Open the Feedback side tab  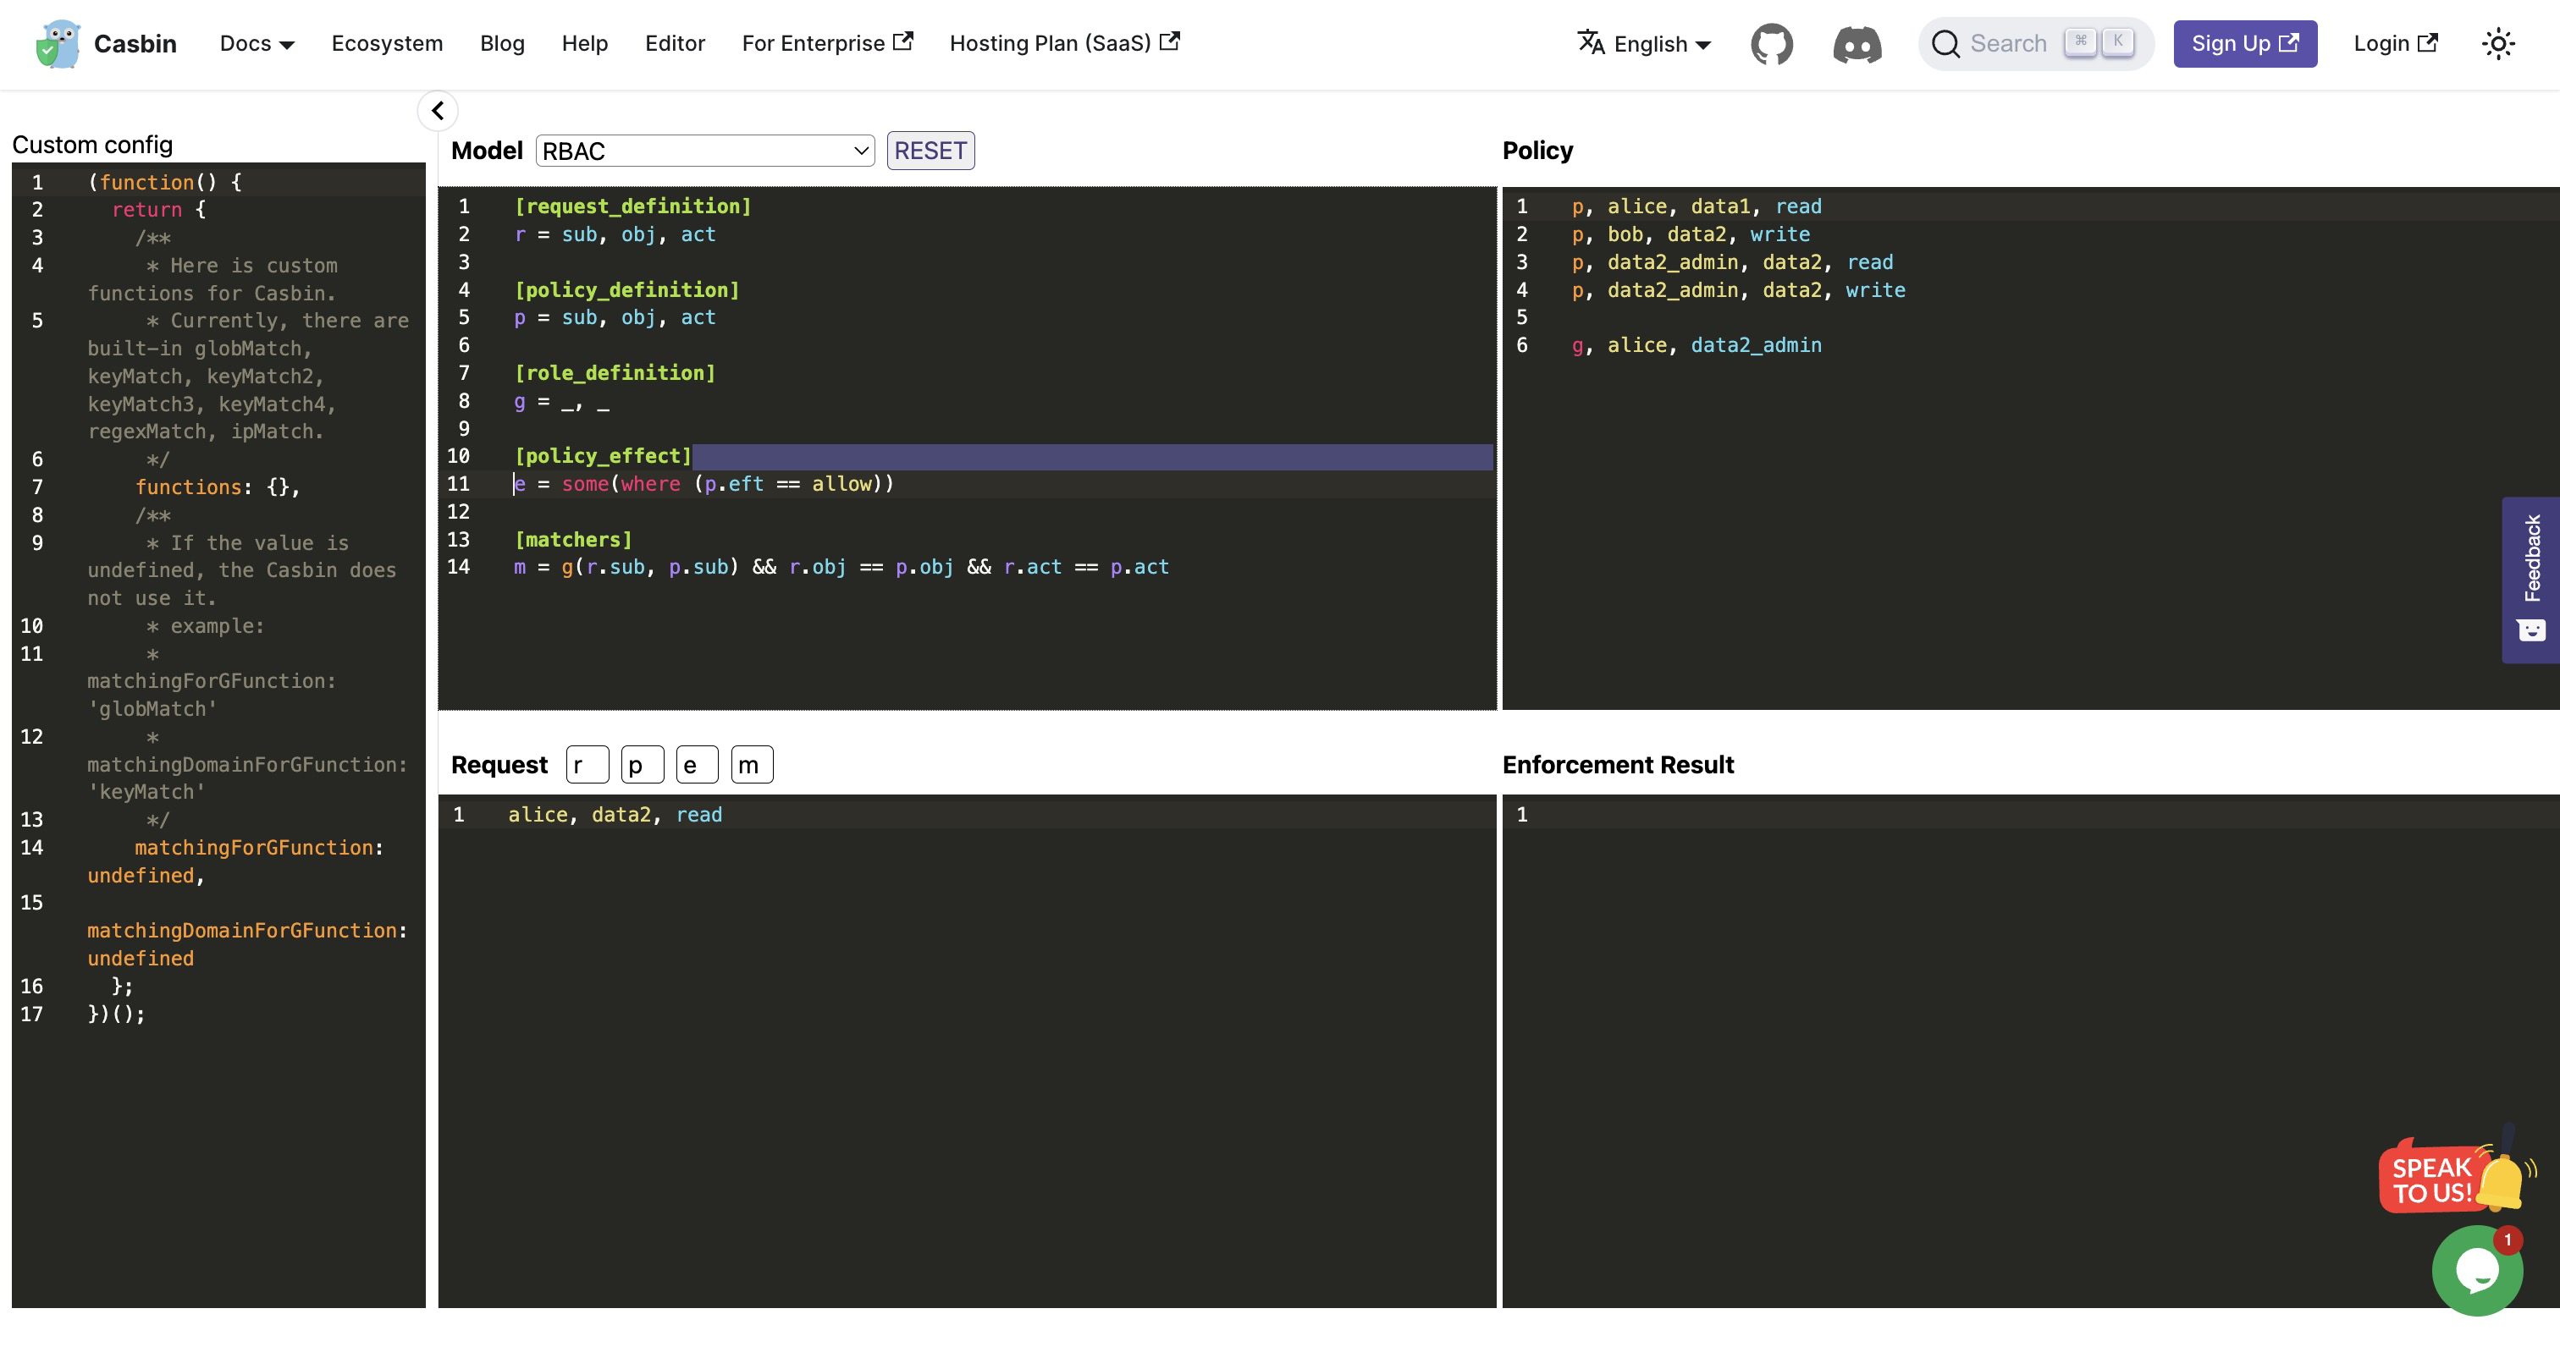click(2530, 579)
